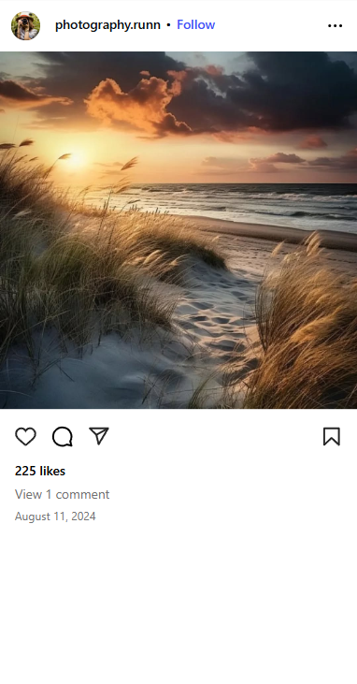Image resolution: width=357 pixels, height=684 pixels.
Task: View who liked via 225 likes
Action: 40,471
